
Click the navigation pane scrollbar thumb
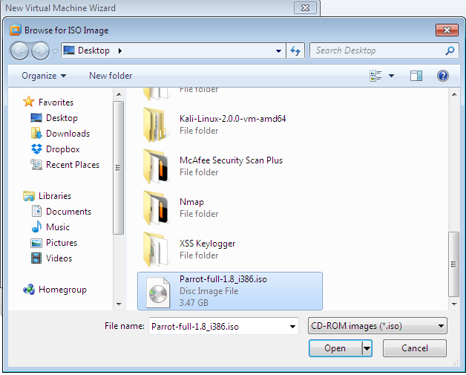[118, 168]
